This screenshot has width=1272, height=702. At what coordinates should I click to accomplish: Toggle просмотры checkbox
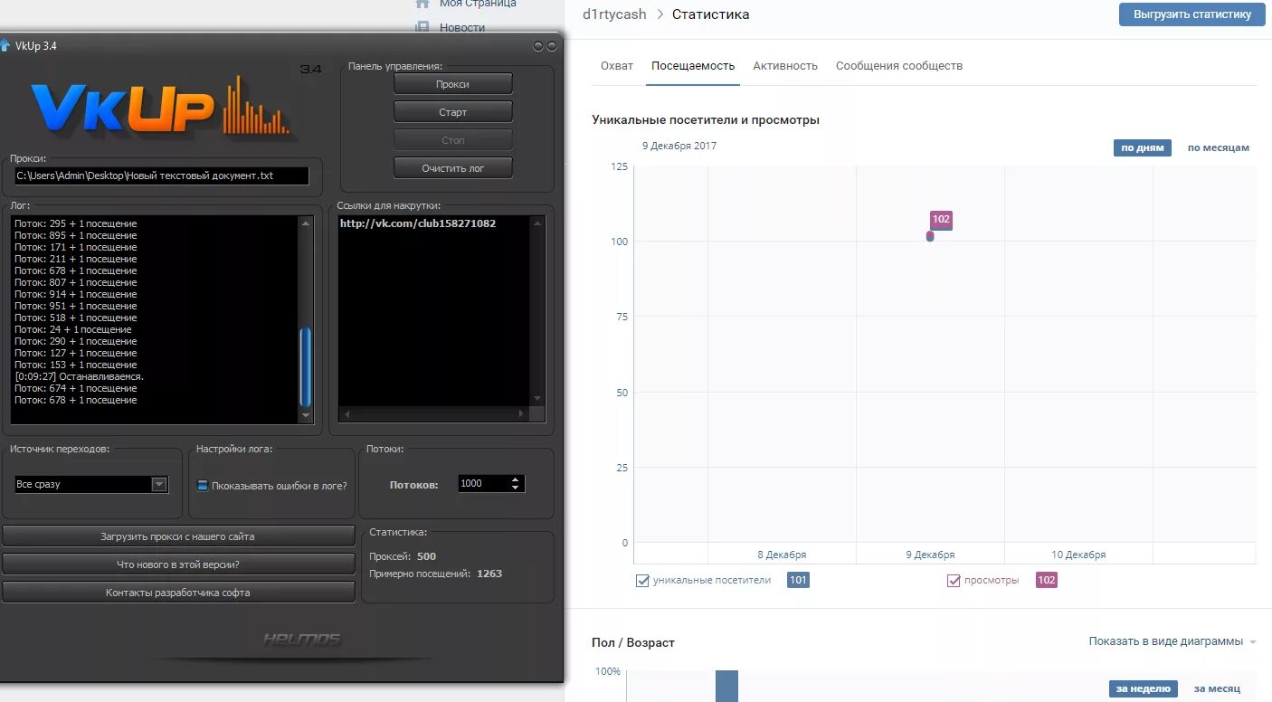(x=954, y=581)
